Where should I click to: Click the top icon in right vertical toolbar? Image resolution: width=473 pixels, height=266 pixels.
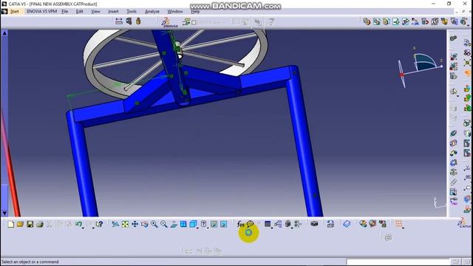(453, 38)
